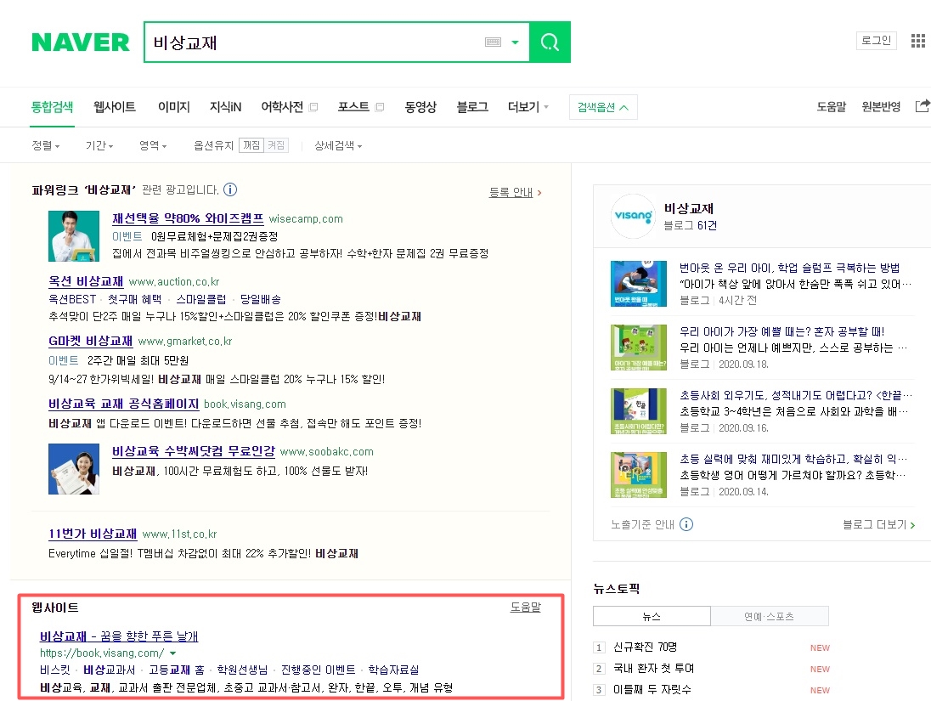Open the 상세검색 dropdown
This screenshot has width=931, height=701.
coord(338,145)
